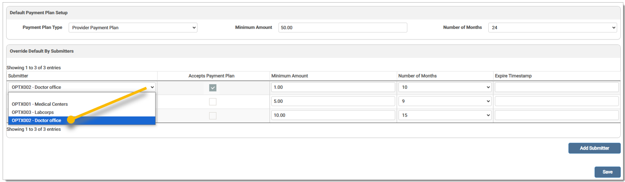625x182 pixels.
Task: Select the blank option in the submitter list
Action: (x=81, y=96)
